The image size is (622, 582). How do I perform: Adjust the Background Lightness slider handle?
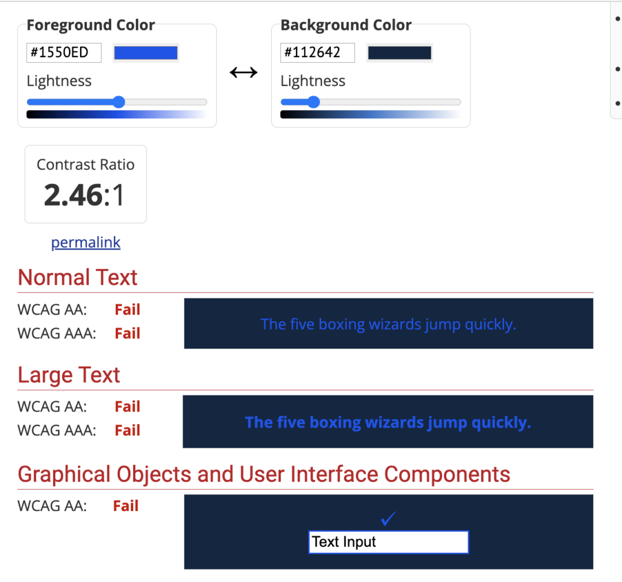point(314,102)
